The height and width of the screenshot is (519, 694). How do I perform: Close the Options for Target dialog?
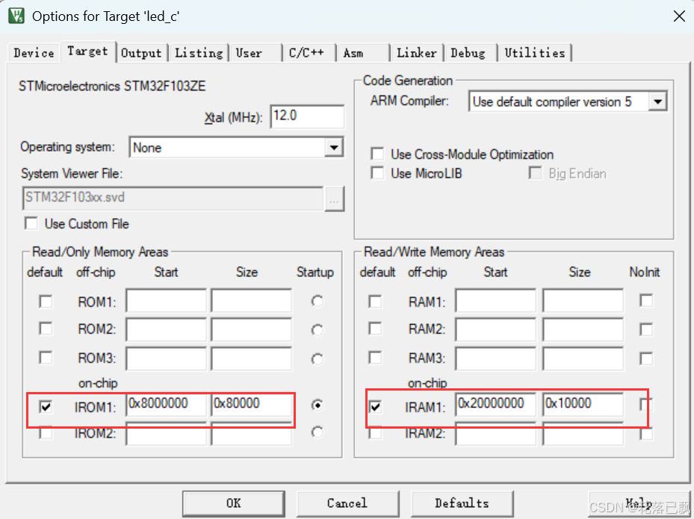pyautogui.click(x=679, y=16)
